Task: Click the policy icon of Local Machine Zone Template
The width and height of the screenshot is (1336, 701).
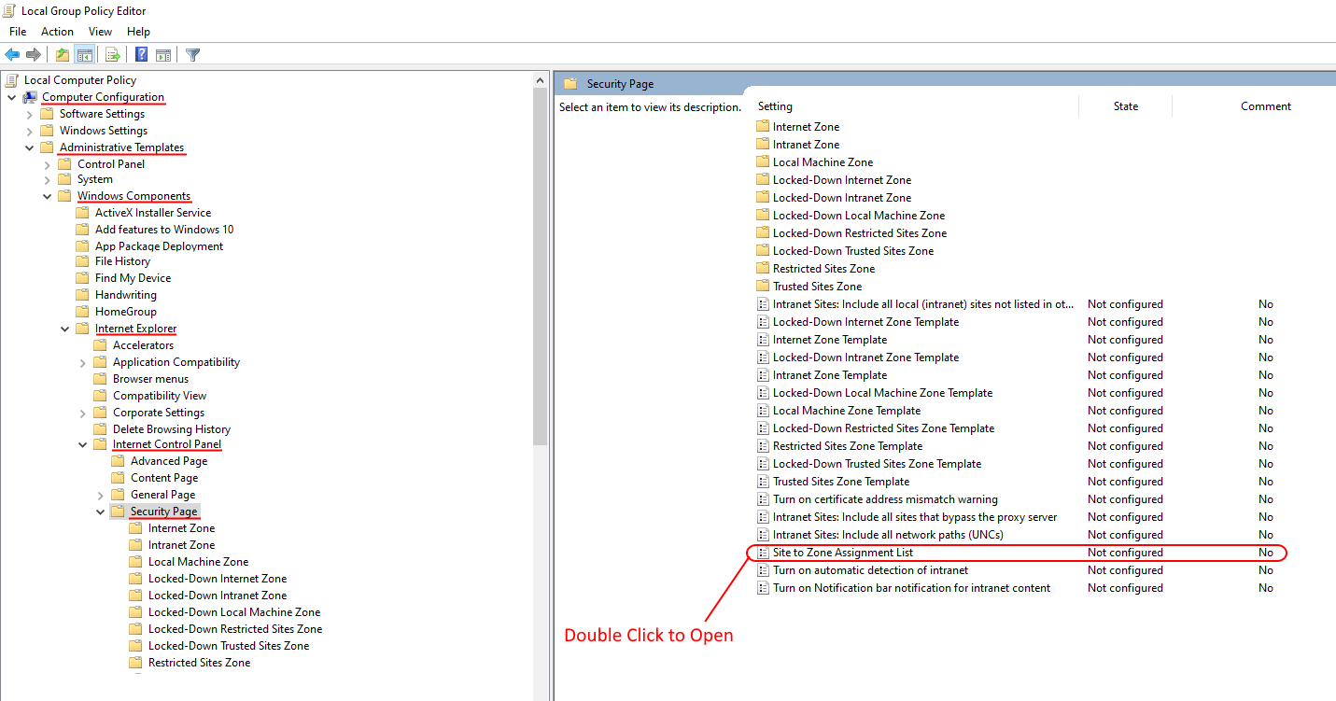Action: click(x=762, y=411)
